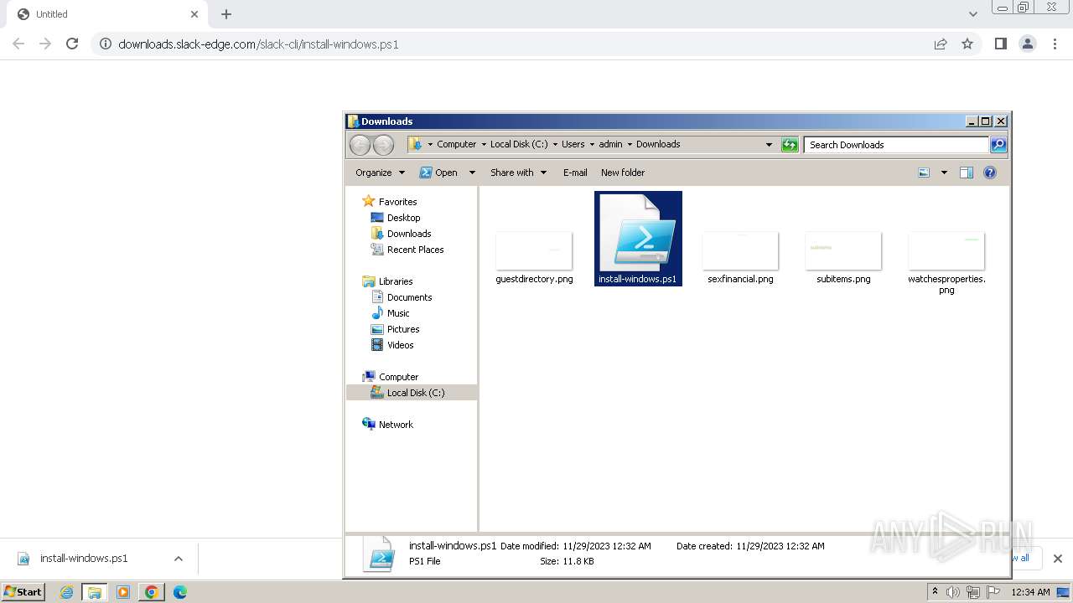The height and width of the screenshot is (603, 1073).
Task: Open the volume speaker tray icon
Action: 953,592
